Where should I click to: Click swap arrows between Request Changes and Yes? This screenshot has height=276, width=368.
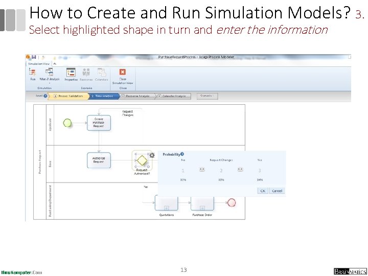(240, 169)
